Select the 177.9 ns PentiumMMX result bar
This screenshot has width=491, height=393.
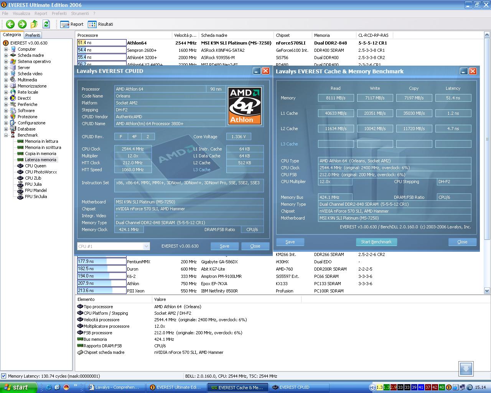tap(102, 261)
